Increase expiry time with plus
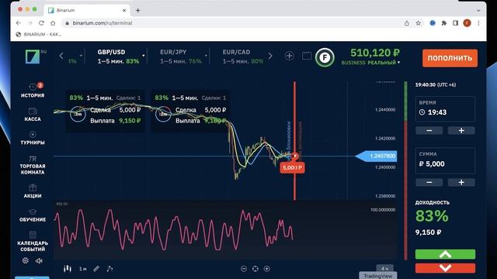Screen dimensions: 497x279 461,131
